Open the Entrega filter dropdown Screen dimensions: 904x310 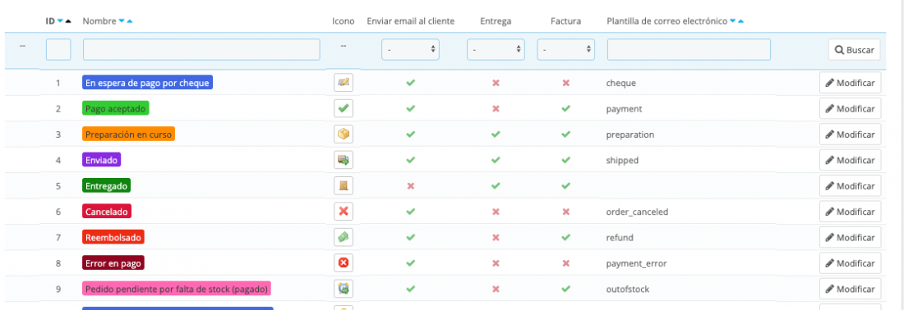[x=496, y=49]
